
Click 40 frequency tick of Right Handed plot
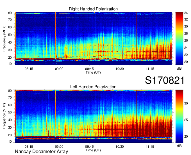coord(10,42)
